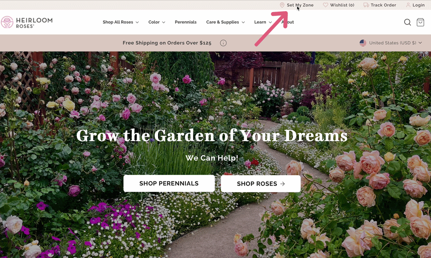This screenshot has width=431, height=258.
Task: Open the search magnifier icon
Action: (x=407, y=22)
